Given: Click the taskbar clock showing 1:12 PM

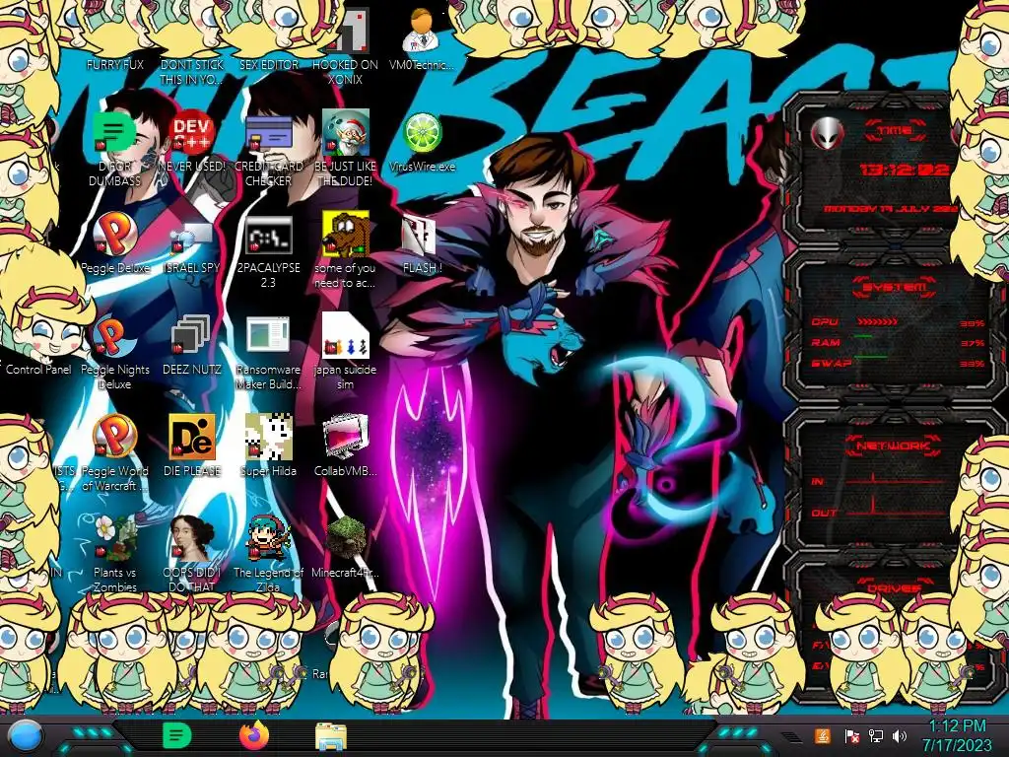Looking at the screenshot, I should click(957, 735).
